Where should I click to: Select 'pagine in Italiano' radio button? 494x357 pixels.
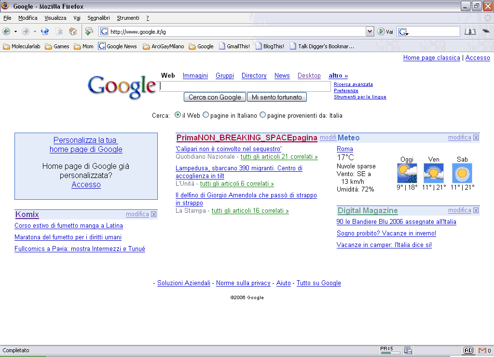pyautogui.click(x=206, y=115)
